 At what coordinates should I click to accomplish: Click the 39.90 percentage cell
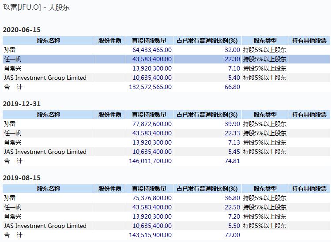232,124
